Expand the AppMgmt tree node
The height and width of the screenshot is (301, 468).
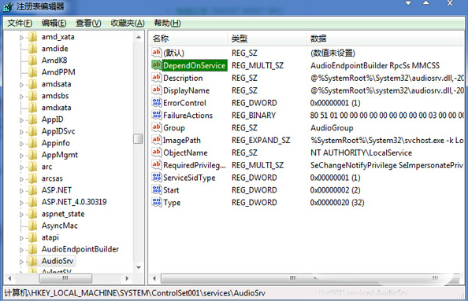[21, 156]
